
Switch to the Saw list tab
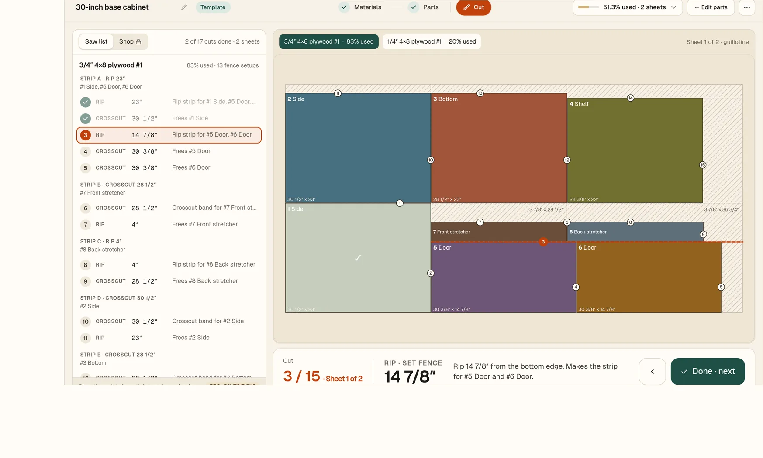tap(96, 42)
